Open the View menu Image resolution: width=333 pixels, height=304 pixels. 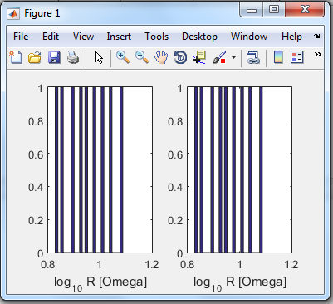(83, 37)
